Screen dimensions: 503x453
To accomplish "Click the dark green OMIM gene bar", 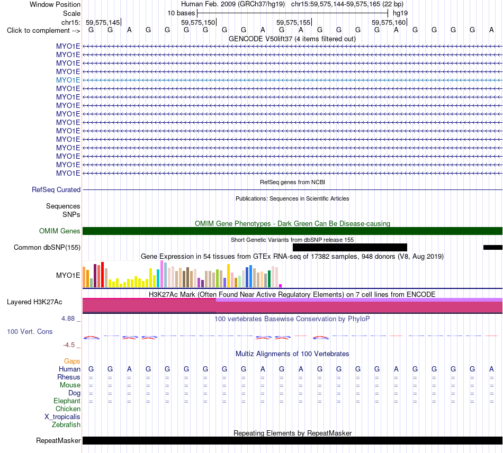I will (x=292, y=231).
